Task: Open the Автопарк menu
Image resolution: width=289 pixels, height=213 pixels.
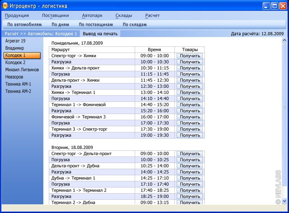Action: 92,15
